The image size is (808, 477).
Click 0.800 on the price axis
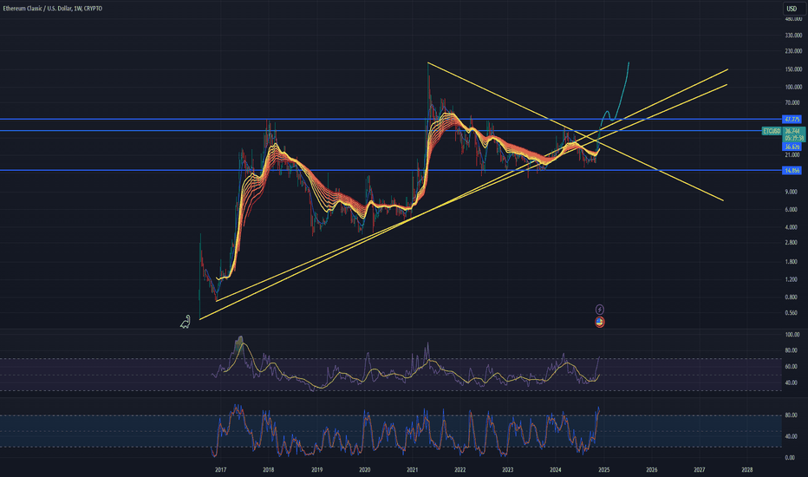tap(792, 297)
